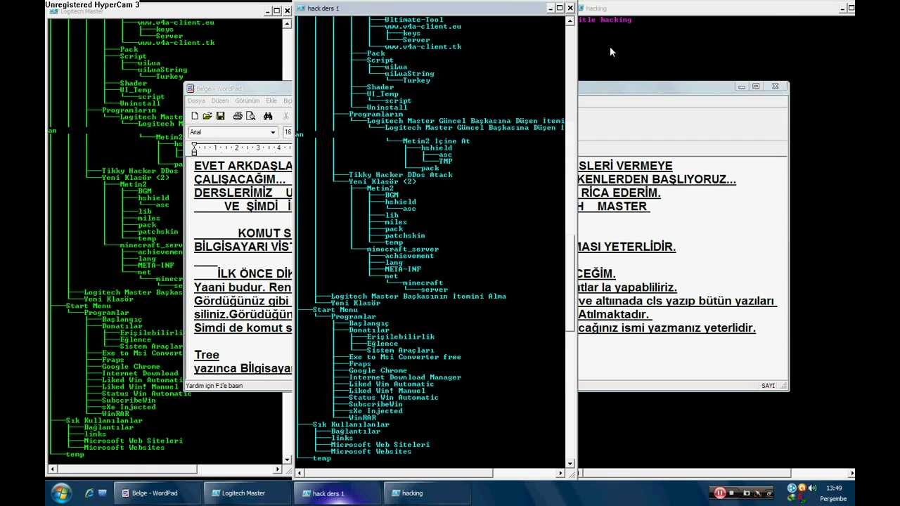Click the Belge - WordPad taskbar button
Image resolution: width=900 pixels, height=506 pixels.
pos(159,493)
